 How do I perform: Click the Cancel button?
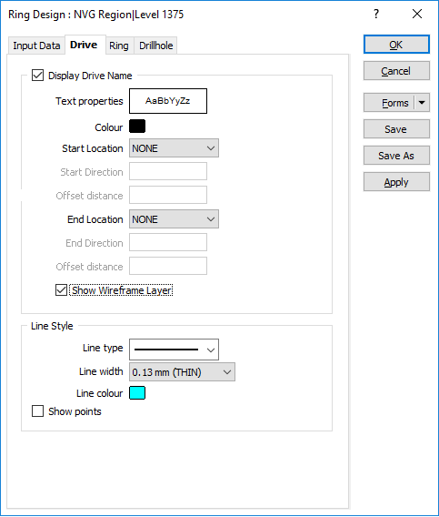click(396, 71)
